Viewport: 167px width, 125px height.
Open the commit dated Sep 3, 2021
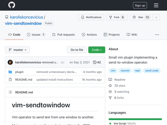[x=80, y=62]
